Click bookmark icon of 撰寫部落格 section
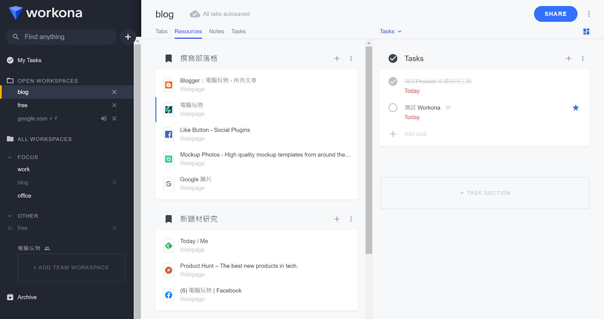 tap(169, 59)
